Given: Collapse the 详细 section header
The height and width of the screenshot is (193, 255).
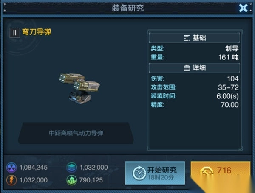Looking at the screenshot, I should (194, 68).
